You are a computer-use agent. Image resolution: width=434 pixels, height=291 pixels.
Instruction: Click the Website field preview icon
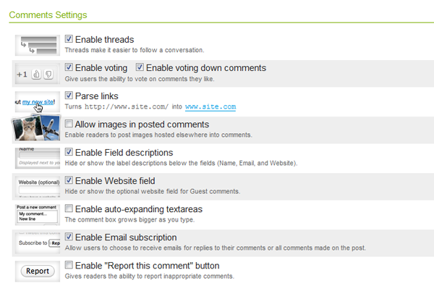[38, 186]
